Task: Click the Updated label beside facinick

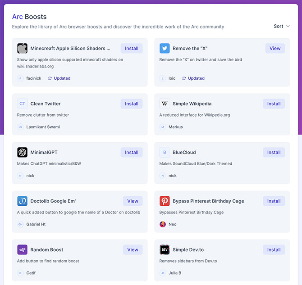Action: 62,78
